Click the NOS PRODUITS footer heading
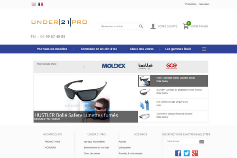The width and height of the screenshot is (237, 158). point(53,134)
